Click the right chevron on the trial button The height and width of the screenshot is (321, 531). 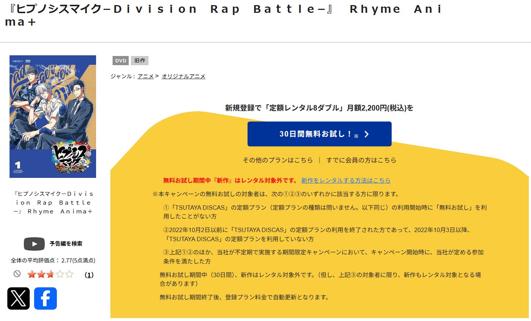click(x=366, y=134)
